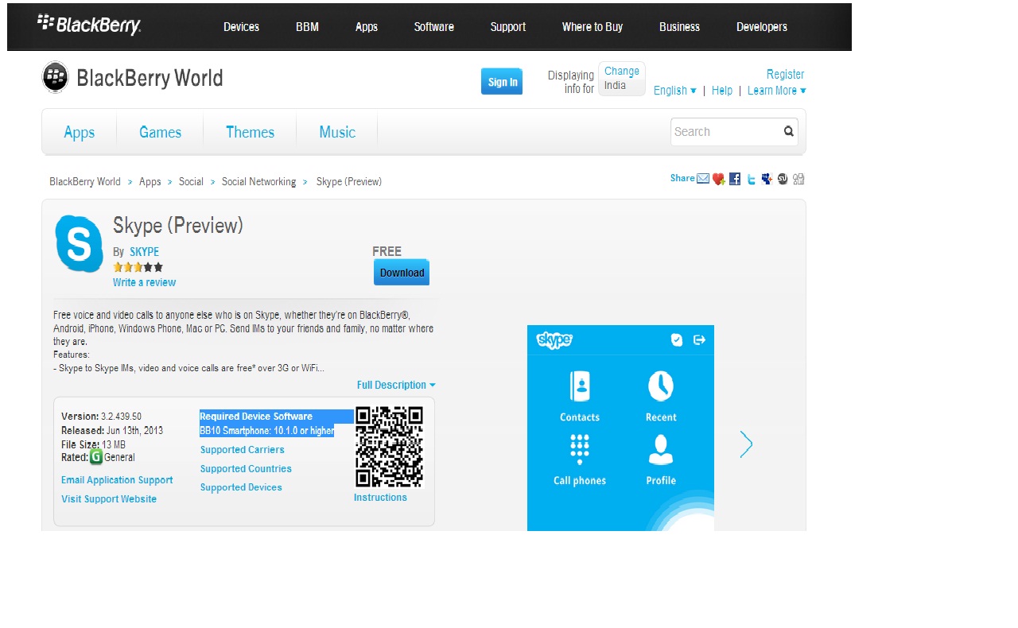This screenshot has height=628, width=1018.
Task: Go to Apps breadcrumb link
Action: [150, 182]
